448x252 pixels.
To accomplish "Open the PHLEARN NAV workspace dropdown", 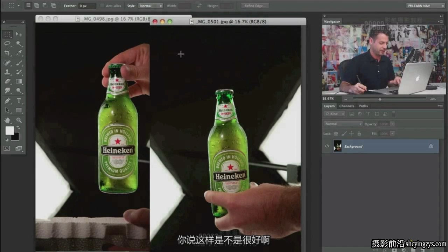I will click(426, 6).
